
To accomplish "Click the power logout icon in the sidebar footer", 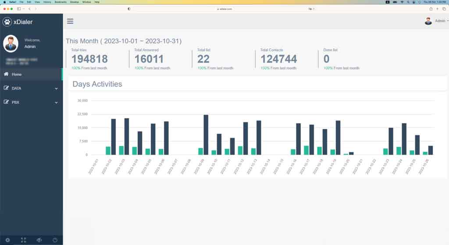I will tap(55, 240).
